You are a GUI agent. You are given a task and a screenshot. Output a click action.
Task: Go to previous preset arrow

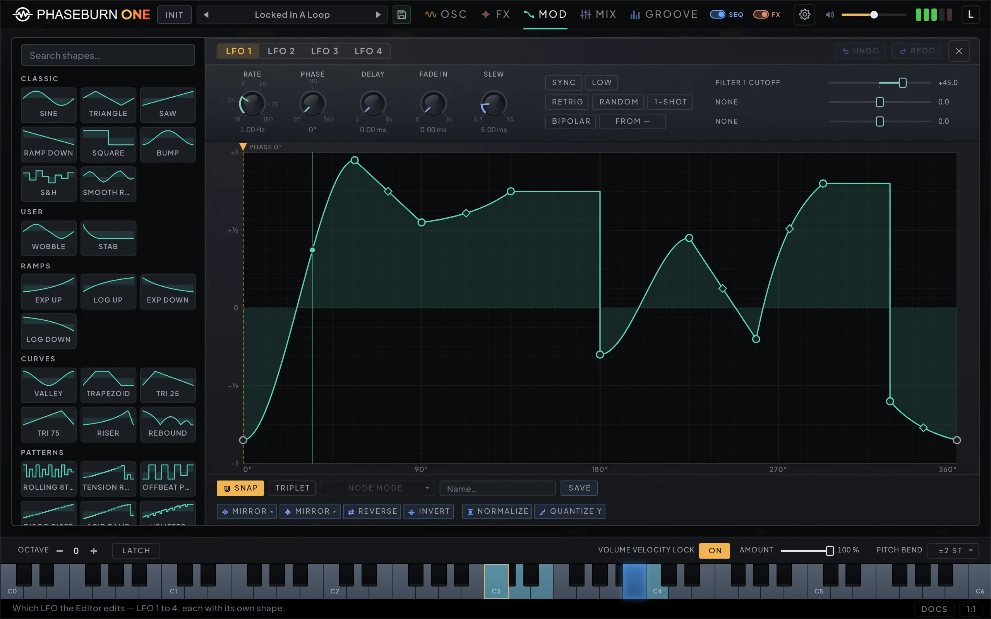pos(206,15)
